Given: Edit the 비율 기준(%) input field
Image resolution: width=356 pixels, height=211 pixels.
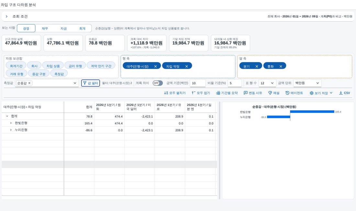Looking at the screenshot, I should tap(235, 83).
